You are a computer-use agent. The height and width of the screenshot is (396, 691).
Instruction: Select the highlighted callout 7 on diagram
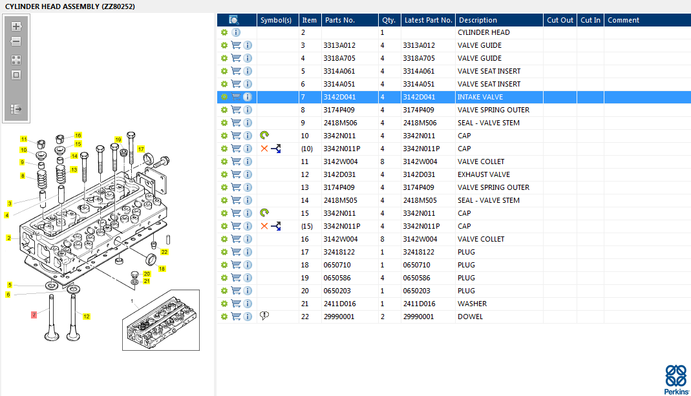pos(34,315)
